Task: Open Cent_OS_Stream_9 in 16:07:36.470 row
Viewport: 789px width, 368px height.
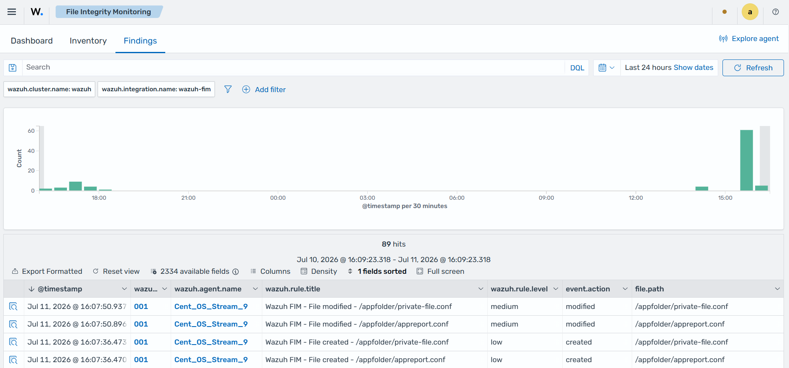Action: click(x=211, y=360)
